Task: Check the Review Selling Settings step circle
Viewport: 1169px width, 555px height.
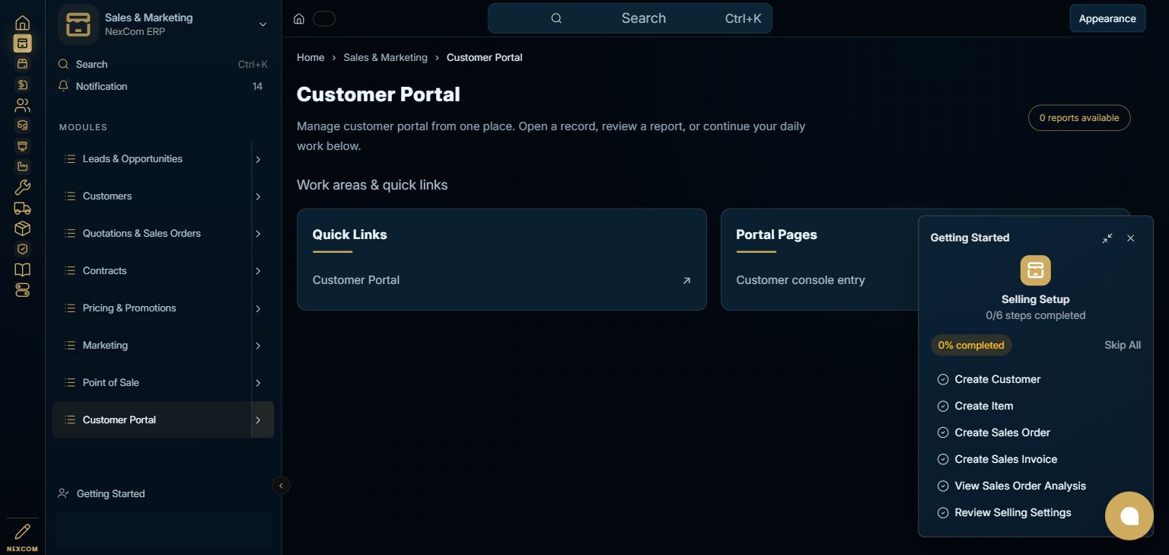Action: [943, 512]
